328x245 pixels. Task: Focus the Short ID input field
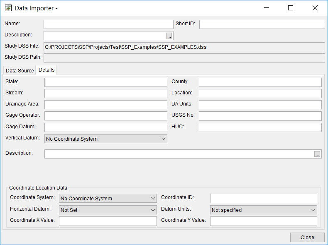point(262,24)
